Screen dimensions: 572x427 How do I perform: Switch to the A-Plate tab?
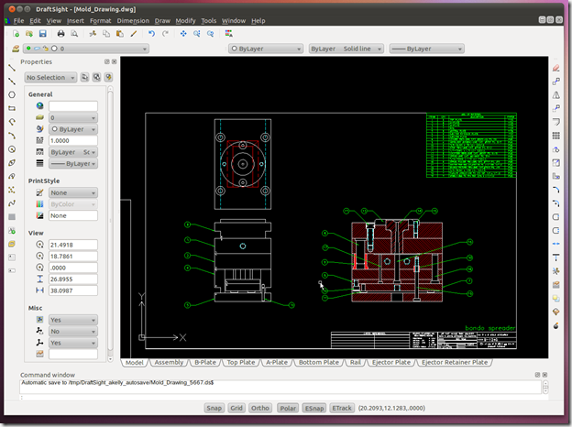(277, 363)
